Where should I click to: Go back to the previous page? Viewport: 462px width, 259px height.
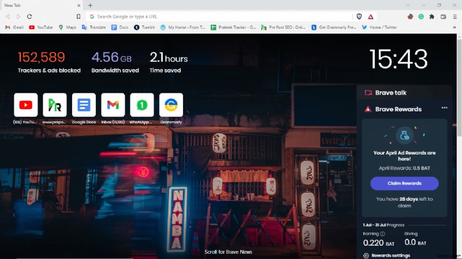[8, 17]
